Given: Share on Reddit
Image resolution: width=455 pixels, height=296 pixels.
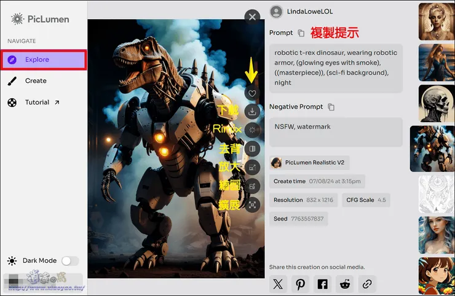Looking at the screenshot, I should (x=345, y=284).
